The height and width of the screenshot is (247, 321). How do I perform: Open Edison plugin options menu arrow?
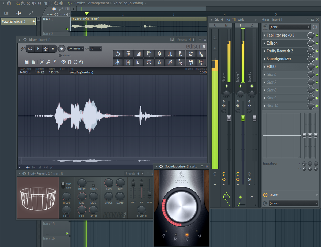(20, 40)
